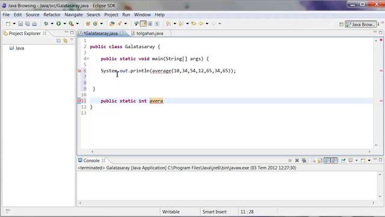Open the New Java Class dropdown arrow

(x=101, y=24)
